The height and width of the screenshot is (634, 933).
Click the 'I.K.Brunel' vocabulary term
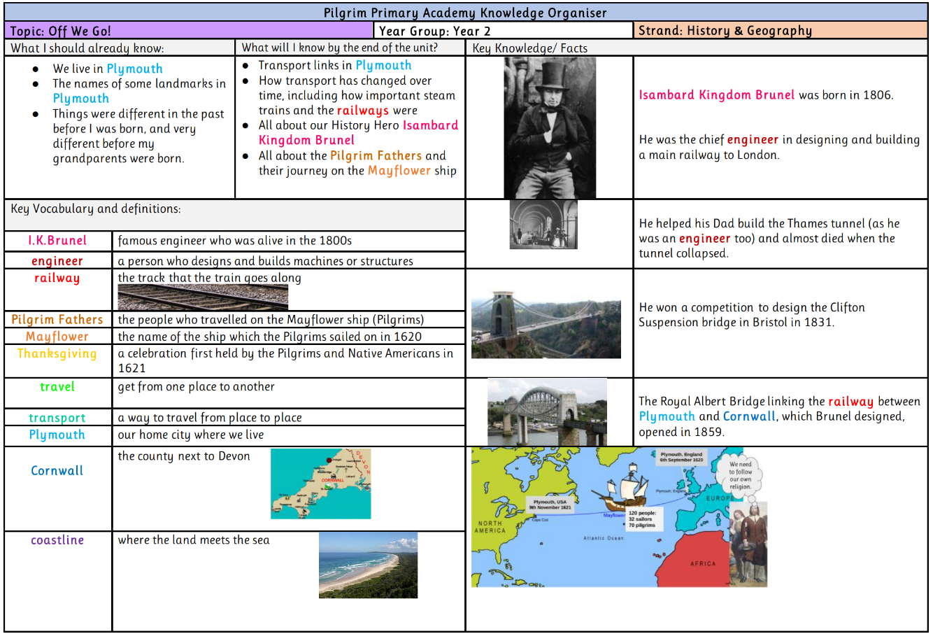pos(57,240)
